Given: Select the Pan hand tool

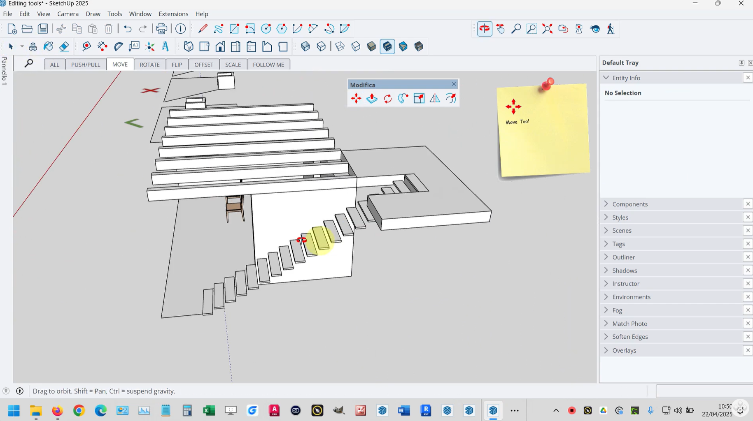Looking at the screenshot, I should point(500,29).
